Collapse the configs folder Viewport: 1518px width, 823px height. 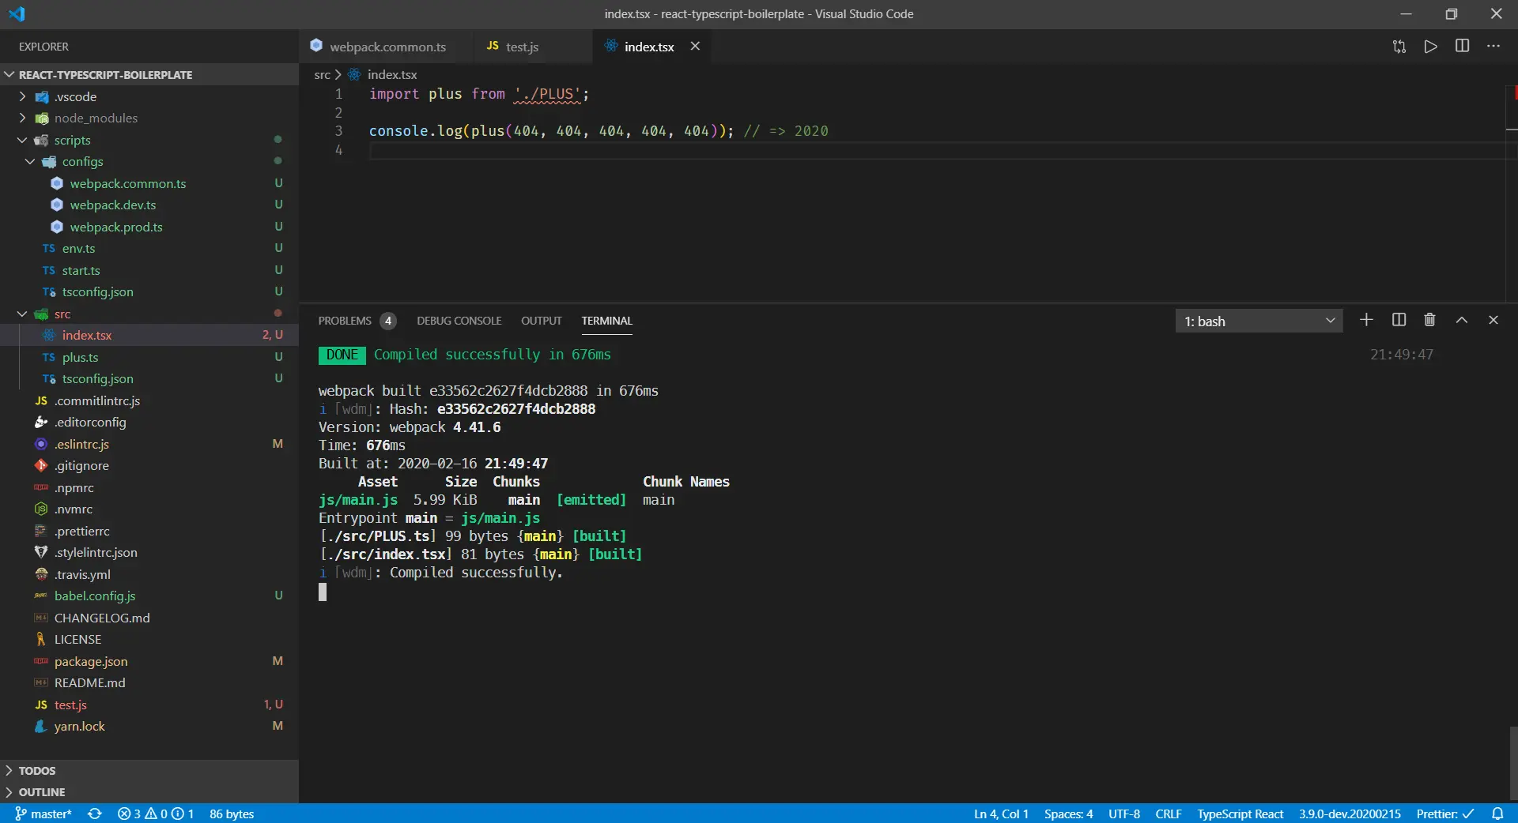tap(149, 161)
